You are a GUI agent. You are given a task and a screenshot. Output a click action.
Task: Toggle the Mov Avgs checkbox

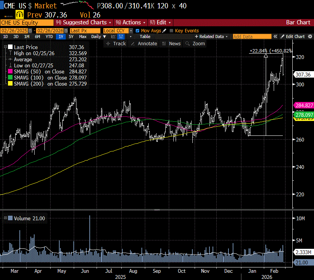coord(137,31)
